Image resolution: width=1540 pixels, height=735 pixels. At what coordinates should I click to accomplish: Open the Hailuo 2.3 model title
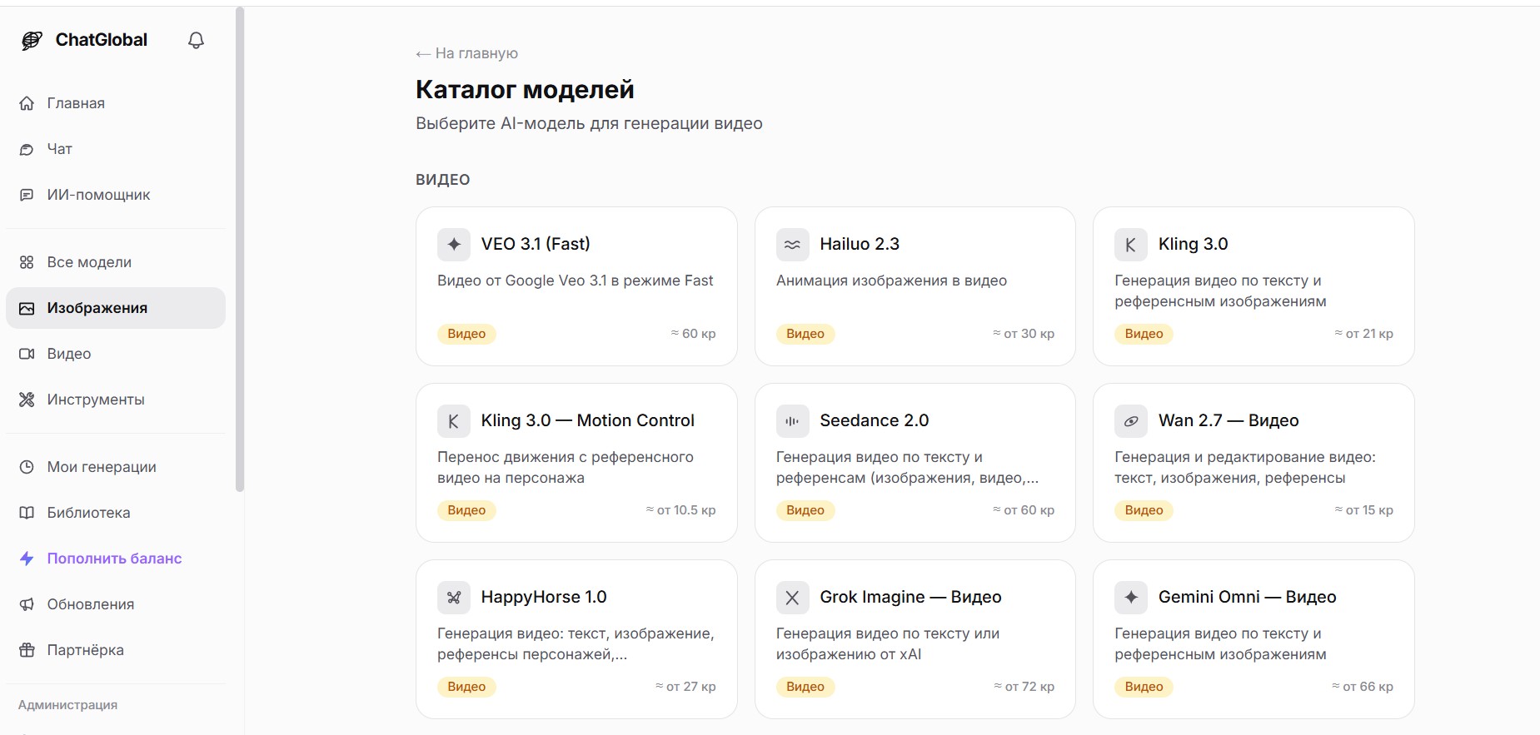860,244
